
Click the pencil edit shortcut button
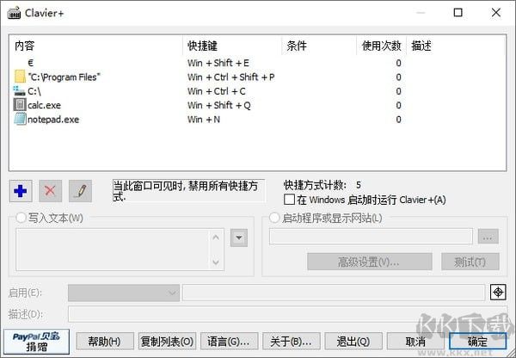coord(80,191)
